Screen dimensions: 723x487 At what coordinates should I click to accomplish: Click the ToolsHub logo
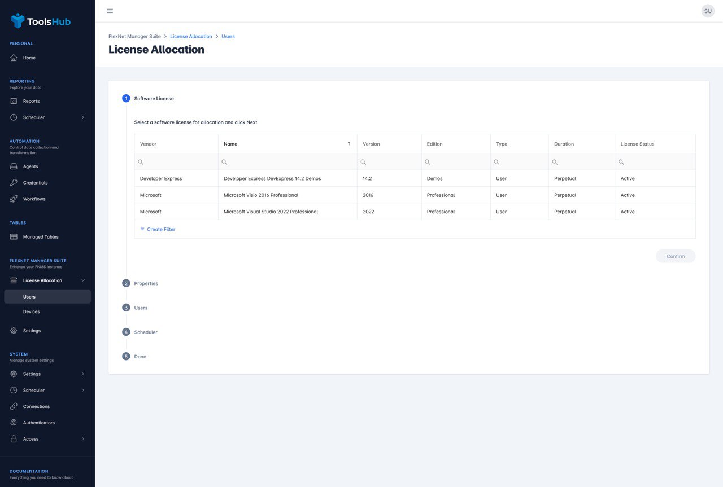coord(41,21)
